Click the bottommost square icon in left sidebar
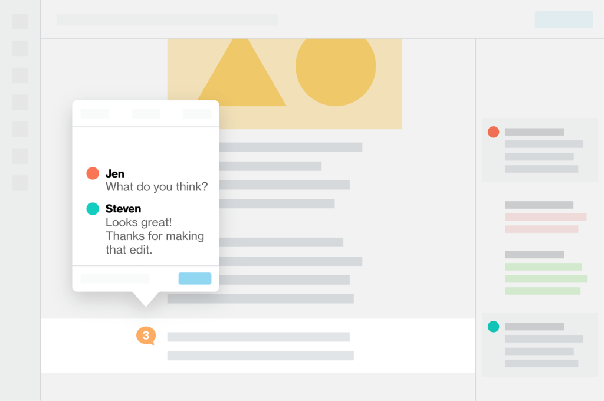The image size is (604, 401). click(x=20, y=183)
